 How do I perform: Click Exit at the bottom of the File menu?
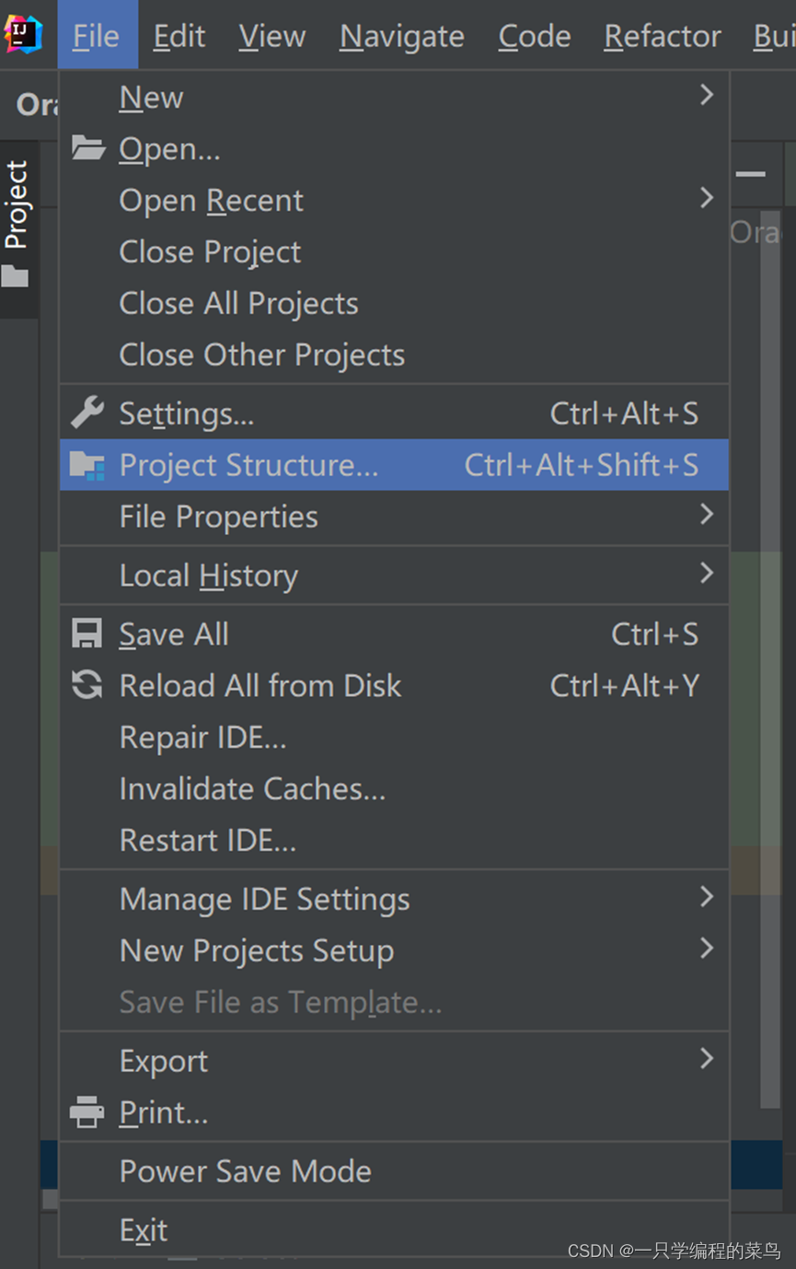(x=144, y=1230)
